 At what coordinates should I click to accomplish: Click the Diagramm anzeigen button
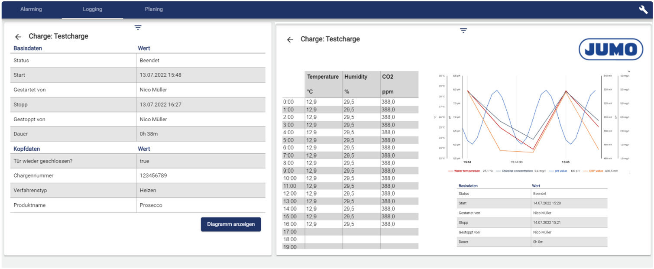231,224
